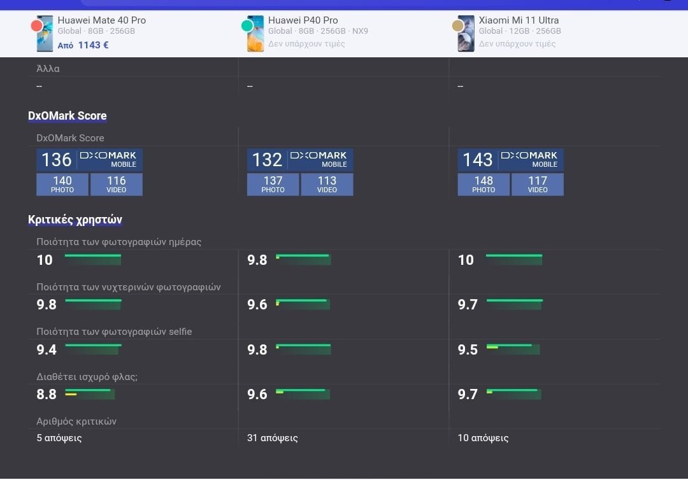Image resolution: width=688 pixels, height=480 pixels.
Task: Click the Mate 40 Pro 8.8 flash rating bar
Action: point(90,393)
